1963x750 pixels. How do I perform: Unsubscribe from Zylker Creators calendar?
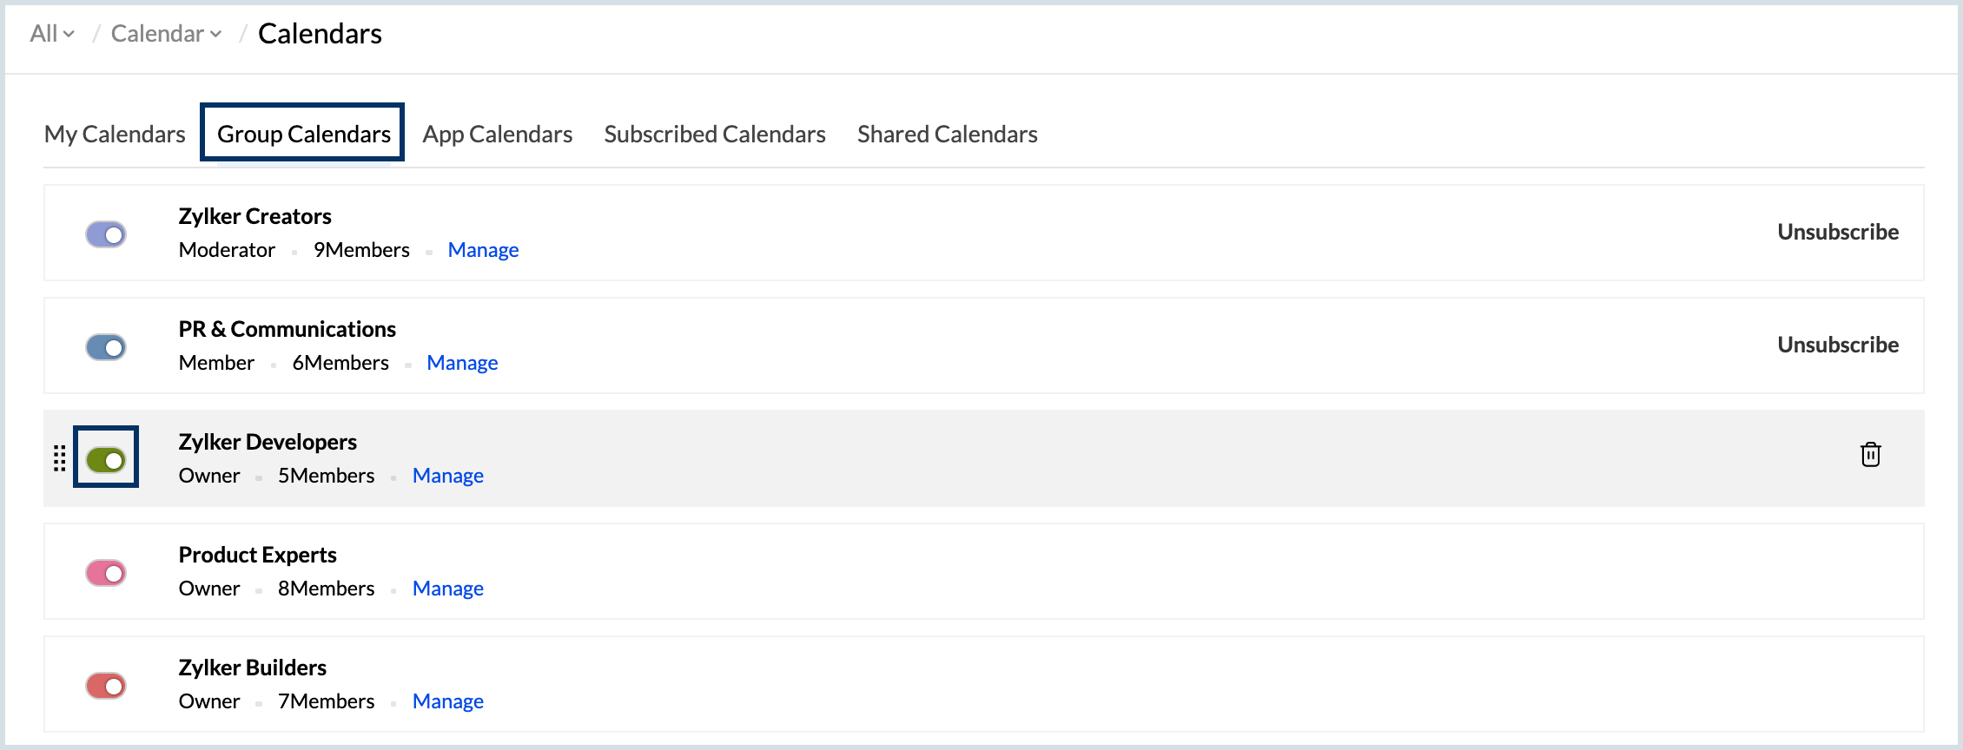[x=1838, y=232]
